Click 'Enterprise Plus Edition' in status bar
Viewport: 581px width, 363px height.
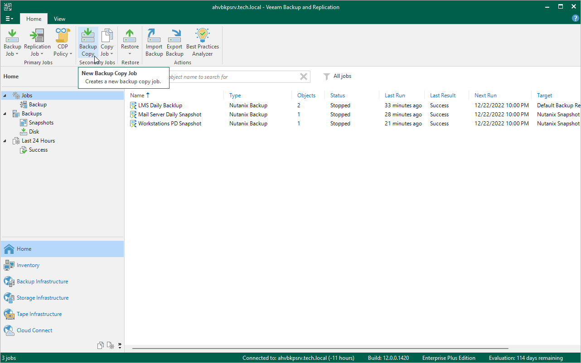point(449,358)
